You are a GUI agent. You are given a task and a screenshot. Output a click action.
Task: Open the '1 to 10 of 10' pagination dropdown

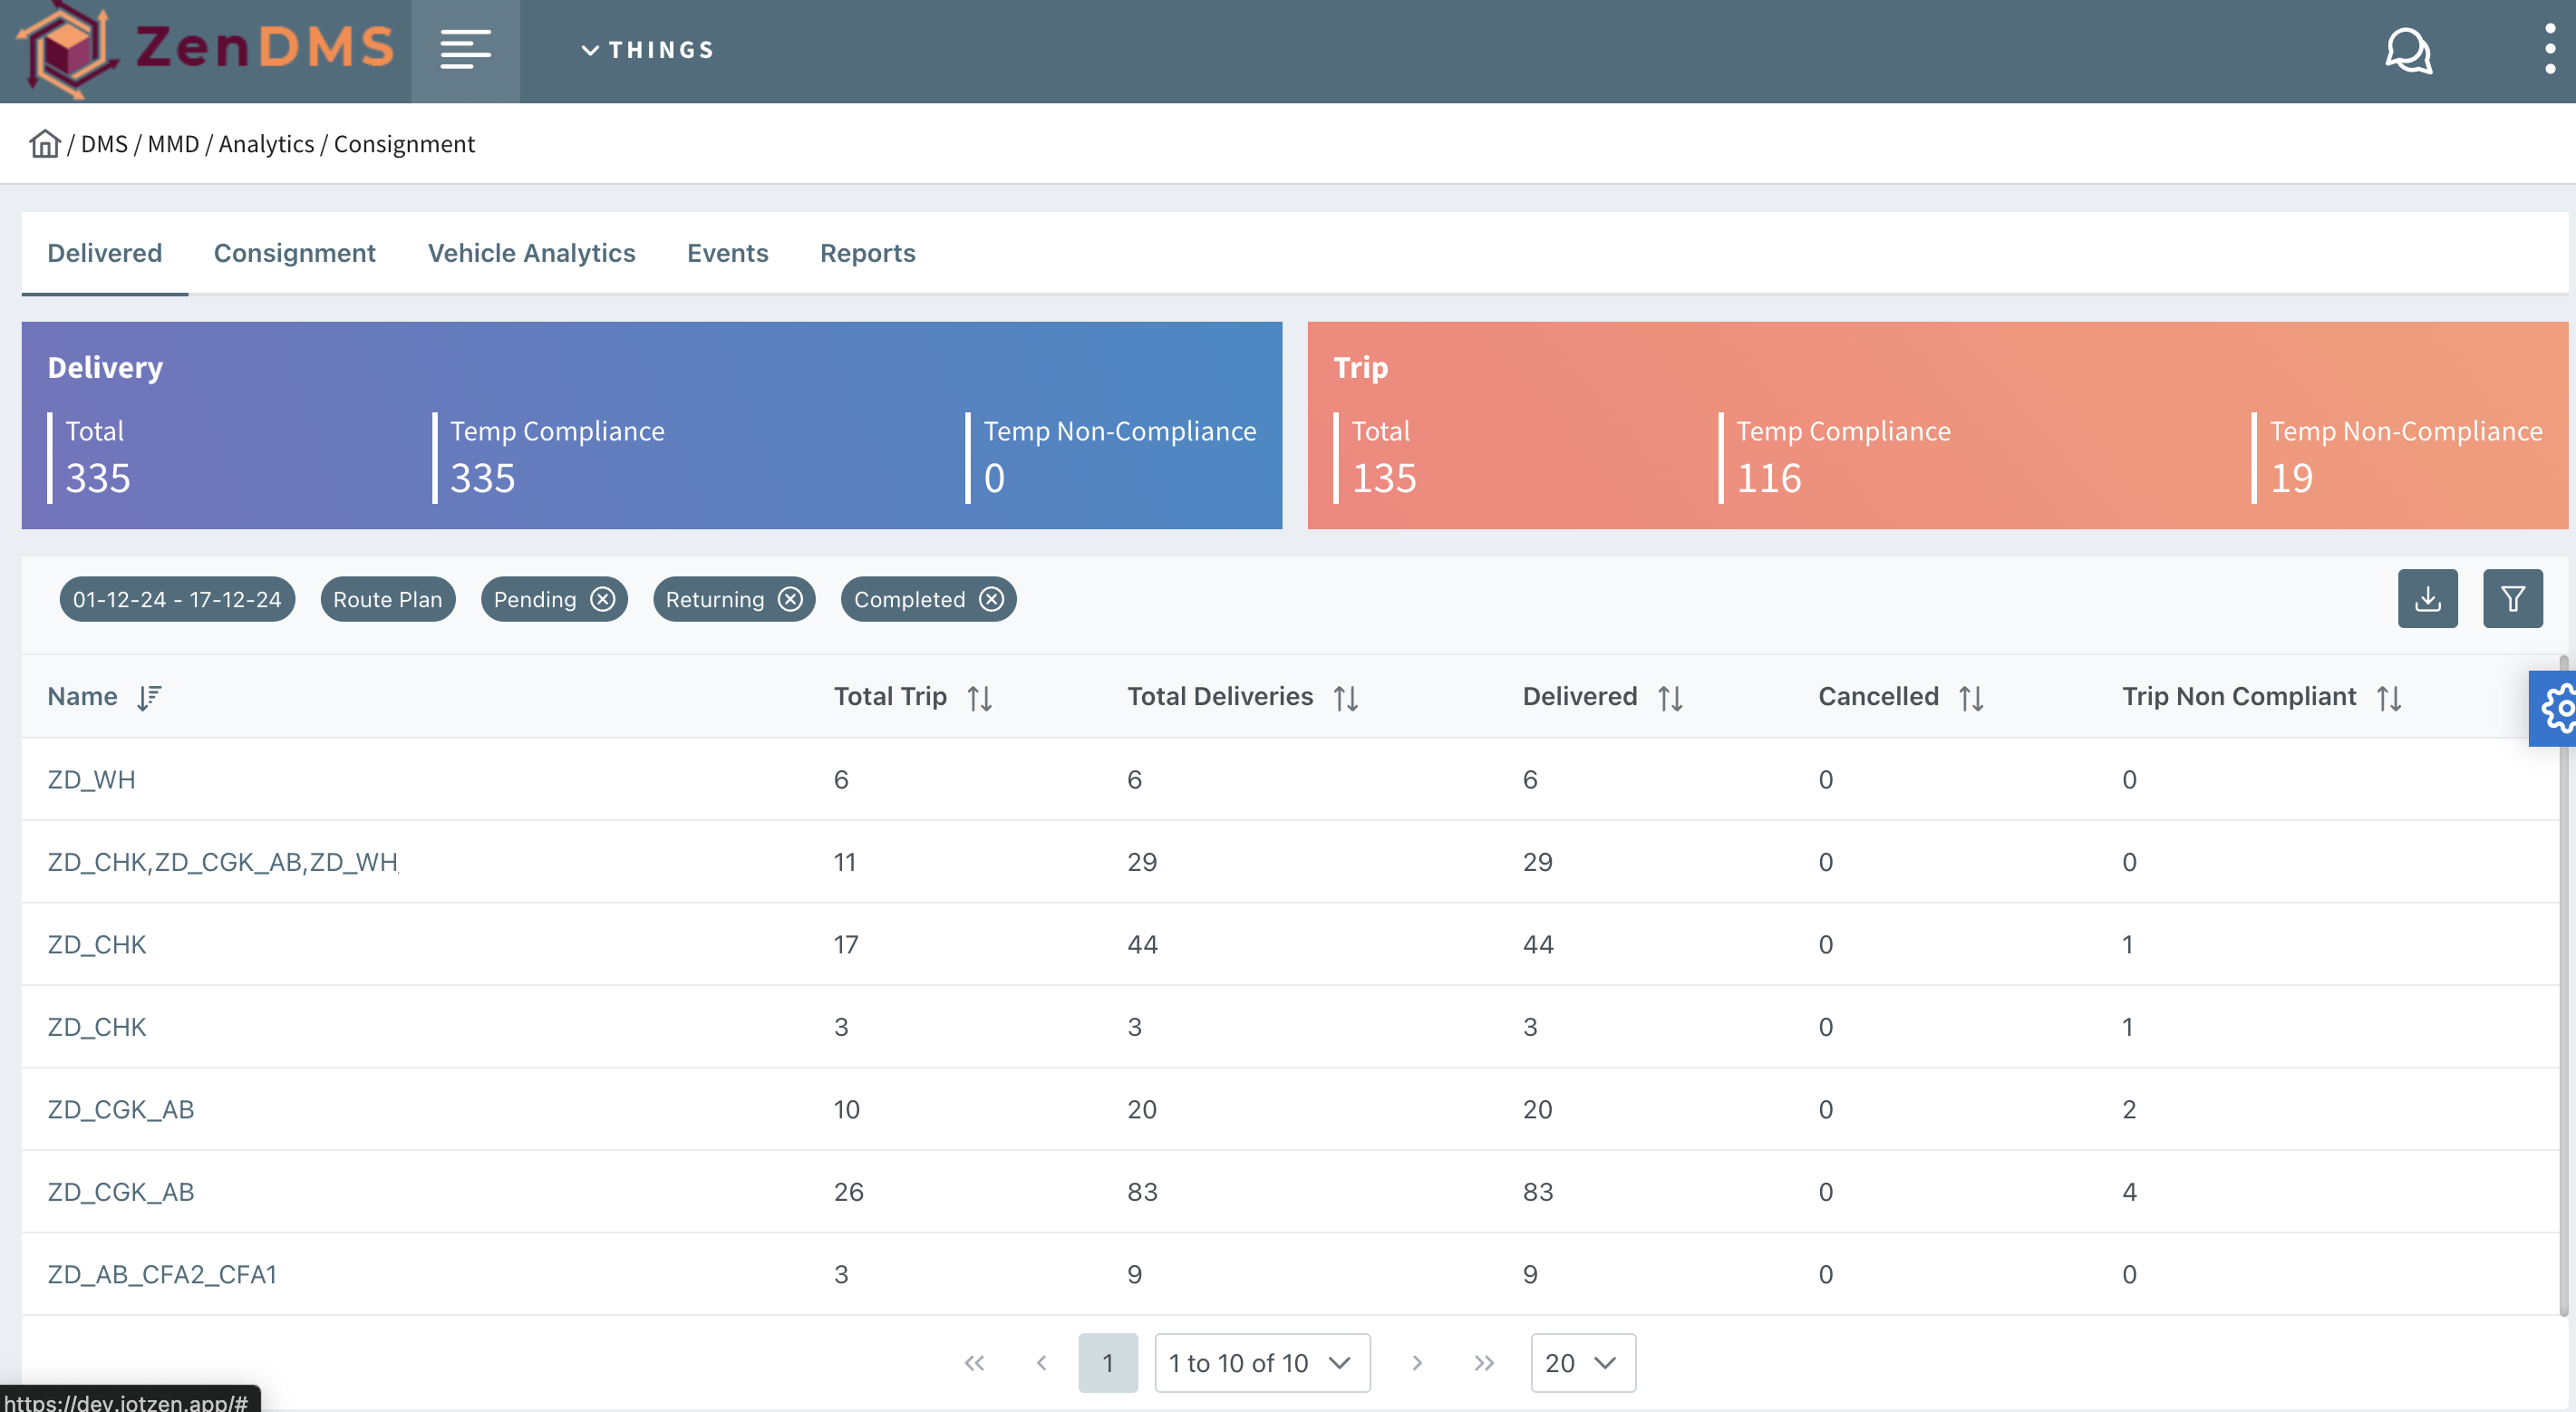coord(1261,1362)
